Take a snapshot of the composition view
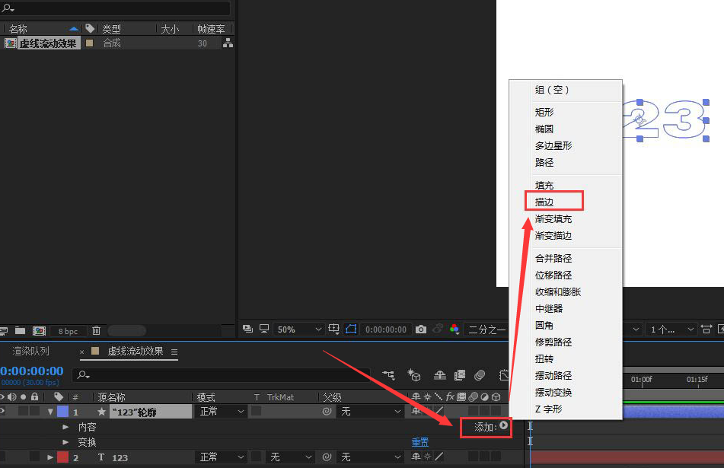The height and width of the screenshot is (468, 724). tap(423, 330)
